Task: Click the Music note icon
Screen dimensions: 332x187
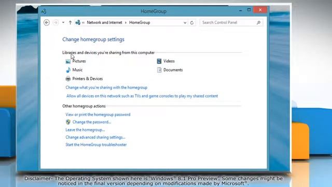Action: click(x=68, y=70)
